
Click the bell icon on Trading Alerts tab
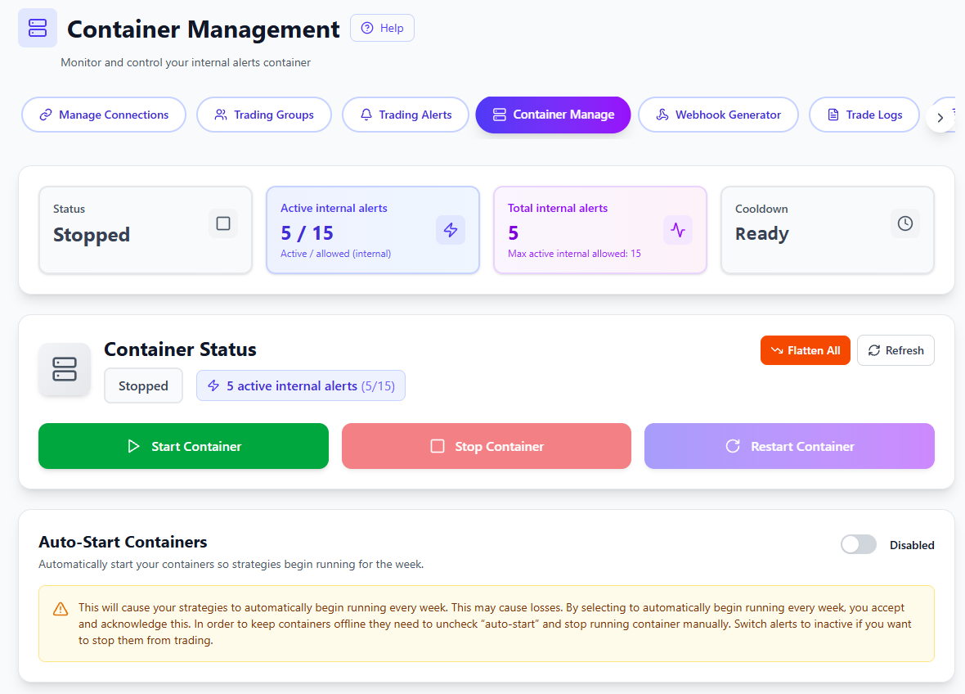pos(366,115)
